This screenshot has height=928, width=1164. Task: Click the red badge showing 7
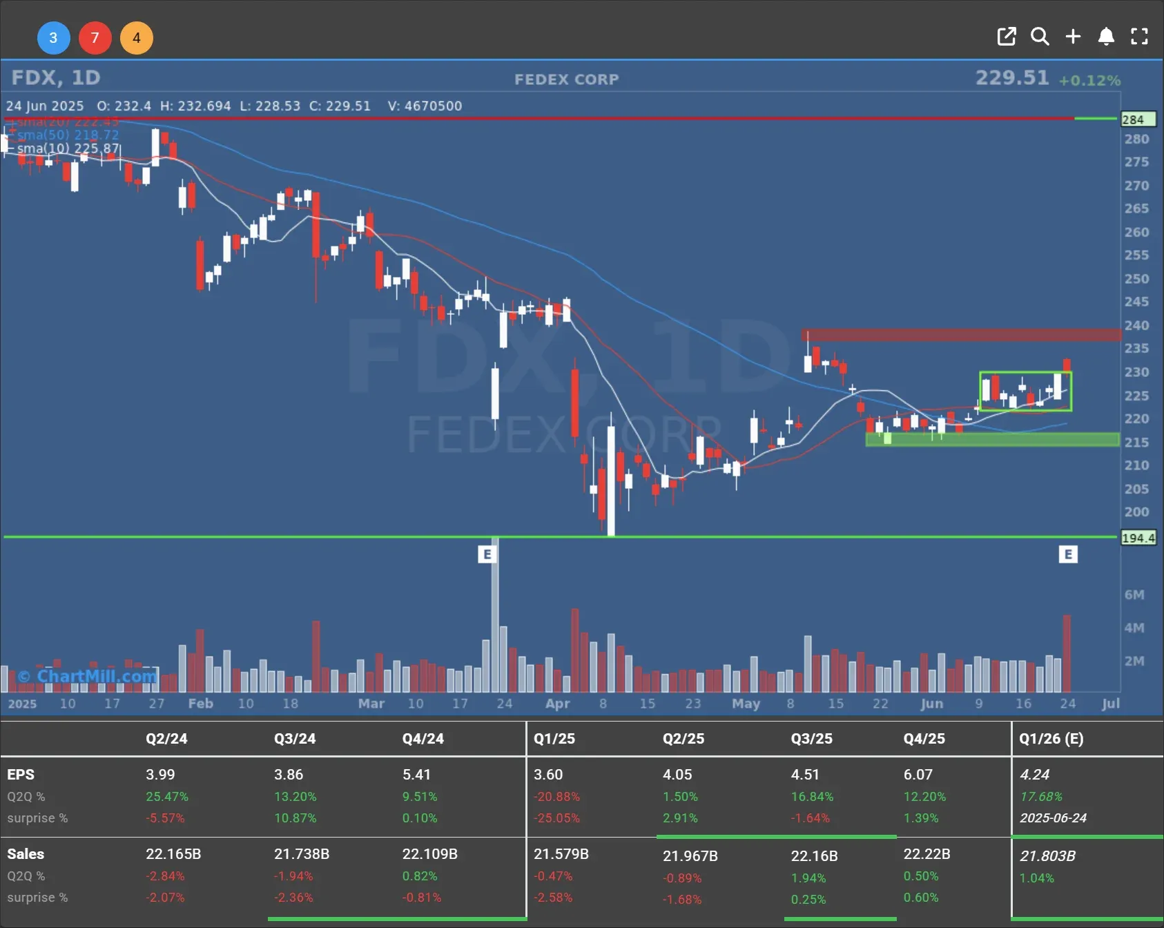click(95, 38)
